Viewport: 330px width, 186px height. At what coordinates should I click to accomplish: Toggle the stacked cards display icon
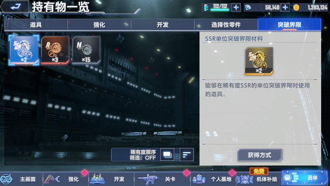click(x=167, y=155)
